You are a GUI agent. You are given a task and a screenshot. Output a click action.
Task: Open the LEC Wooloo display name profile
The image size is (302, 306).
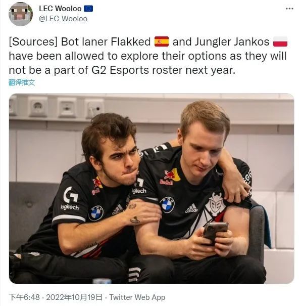pyautogui.click(x=60, y=9)
